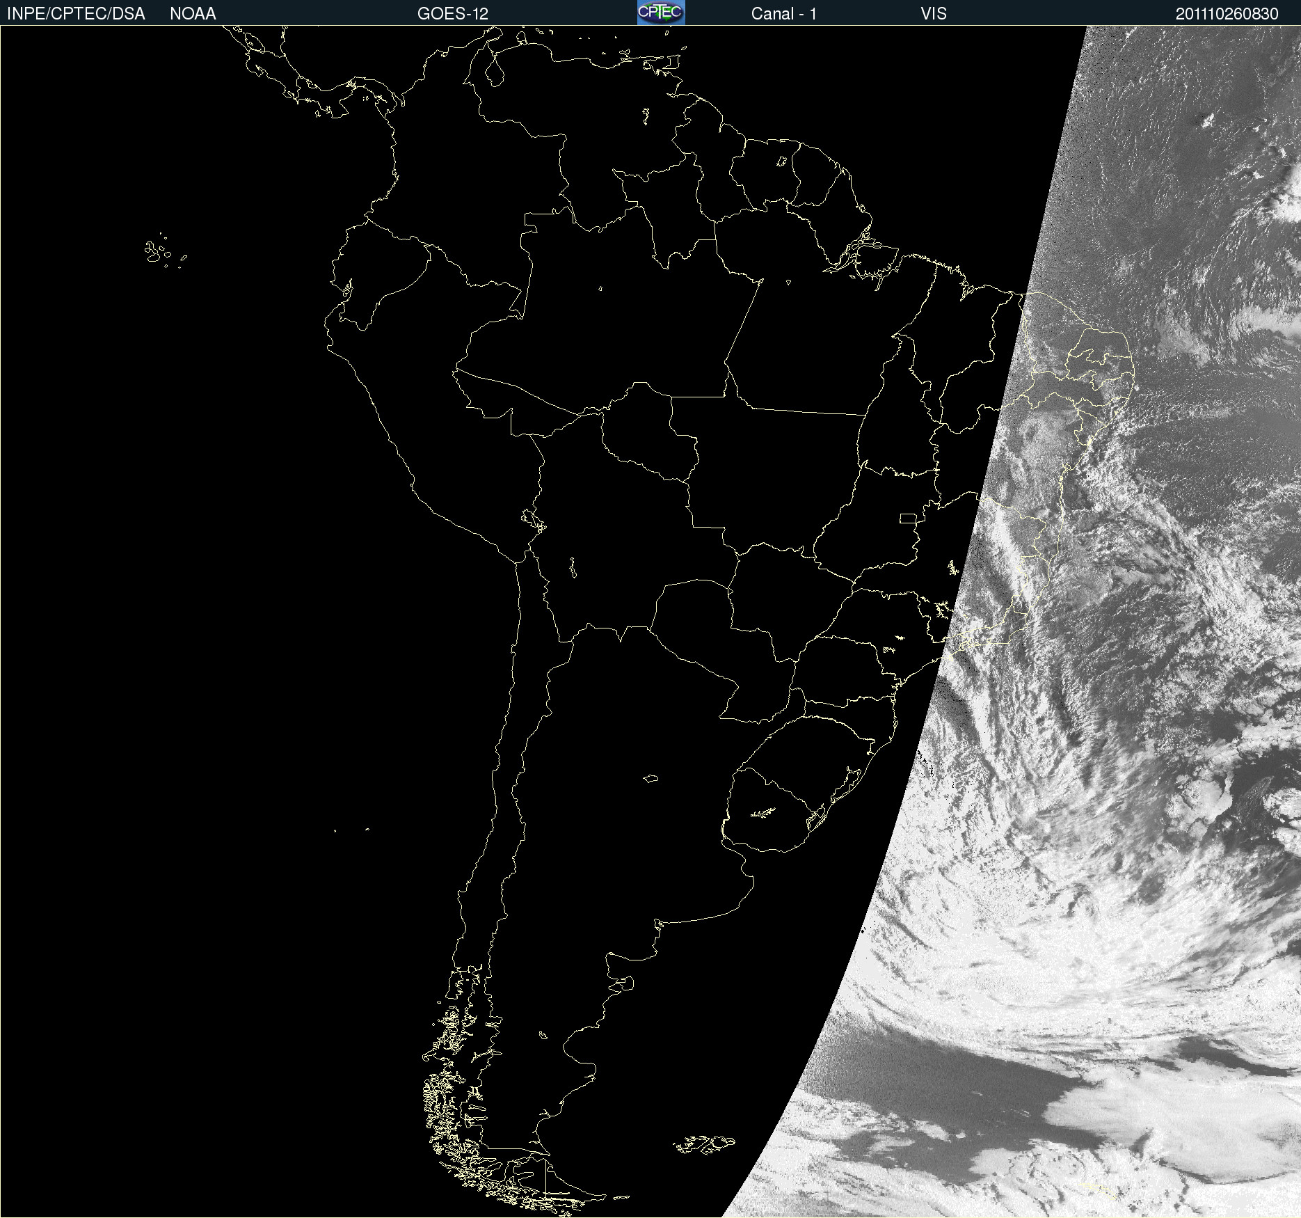
Task: Click the 201110260830 timestamp
Action: click(x=1227, y=14)
